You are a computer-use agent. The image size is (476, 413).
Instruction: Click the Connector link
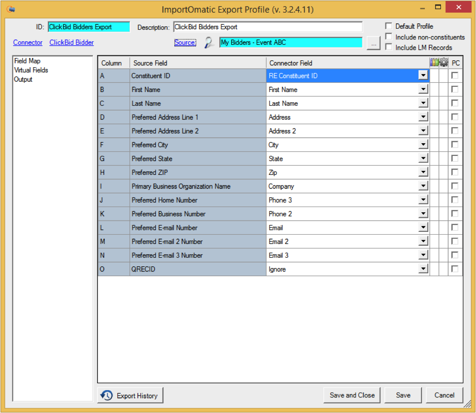[28, 42]
